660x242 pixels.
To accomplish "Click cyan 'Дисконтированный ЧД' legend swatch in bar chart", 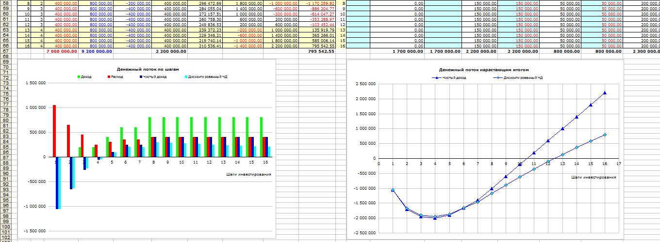I will tap(186, 77).
